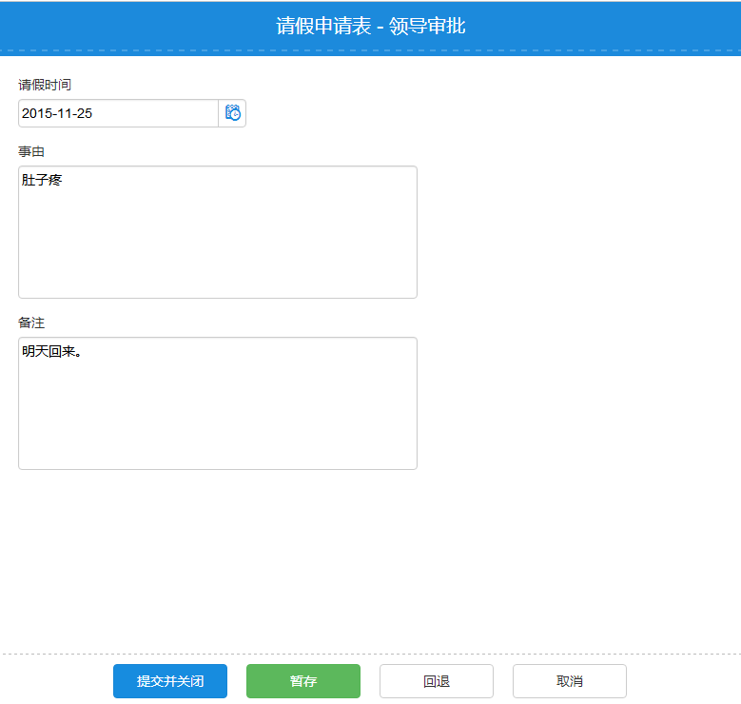Open the calendar date picker icon
Screen dimensions: 741x704
[232, 113]
